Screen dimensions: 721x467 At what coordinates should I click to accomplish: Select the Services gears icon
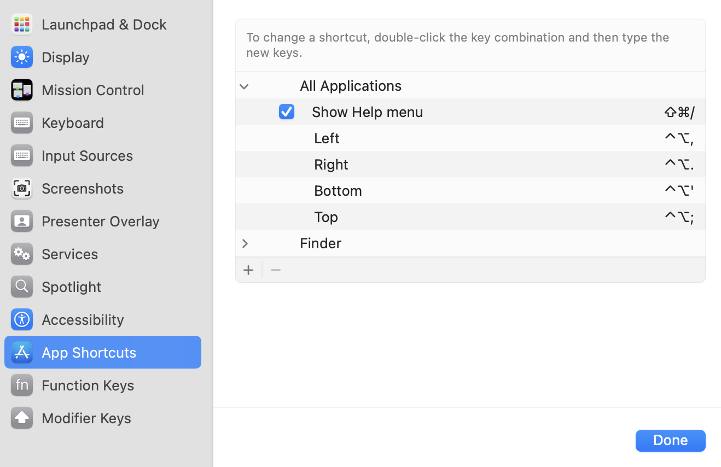(22, 254)
